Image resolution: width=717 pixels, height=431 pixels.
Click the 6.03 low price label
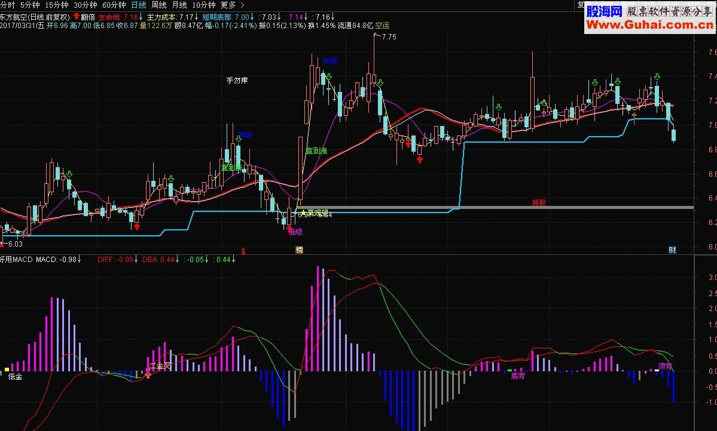[15, 244]
